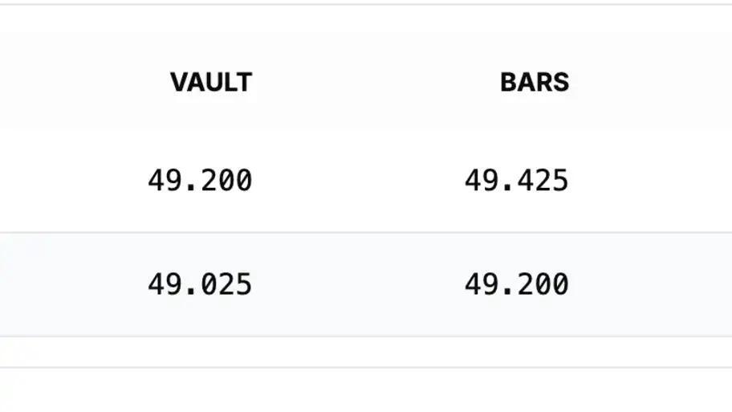The image size is (732, 412).
Task: Sort the table by VAULT heading
Action: point(211,82)
